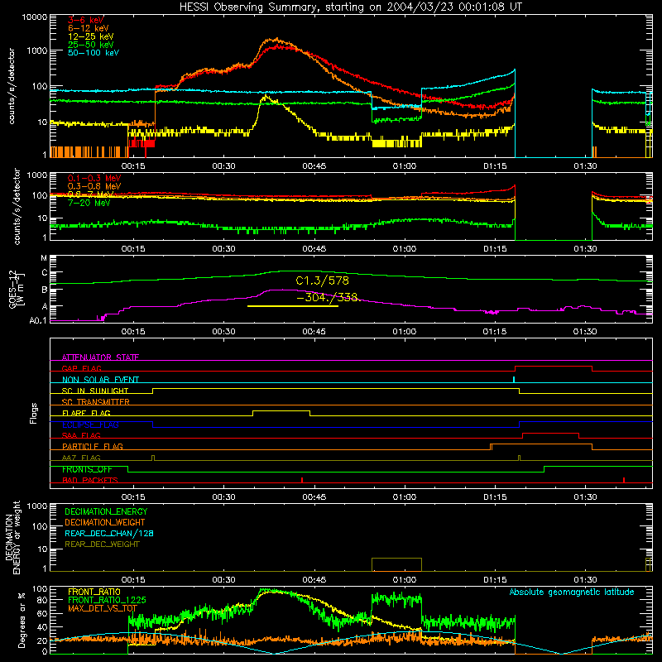
Task: Click the 00:15 tick label under top plot
Action: [x=133, y=166]
